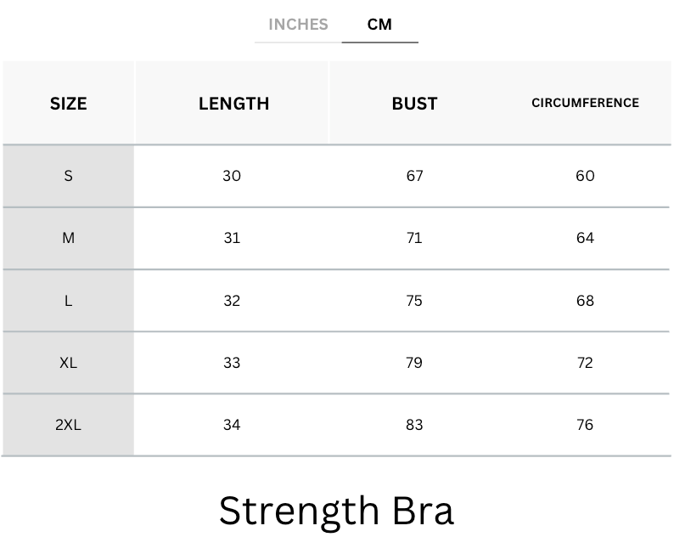674x537 pixels.
Task: Click the SIZE column header
Action: [69, 104]
